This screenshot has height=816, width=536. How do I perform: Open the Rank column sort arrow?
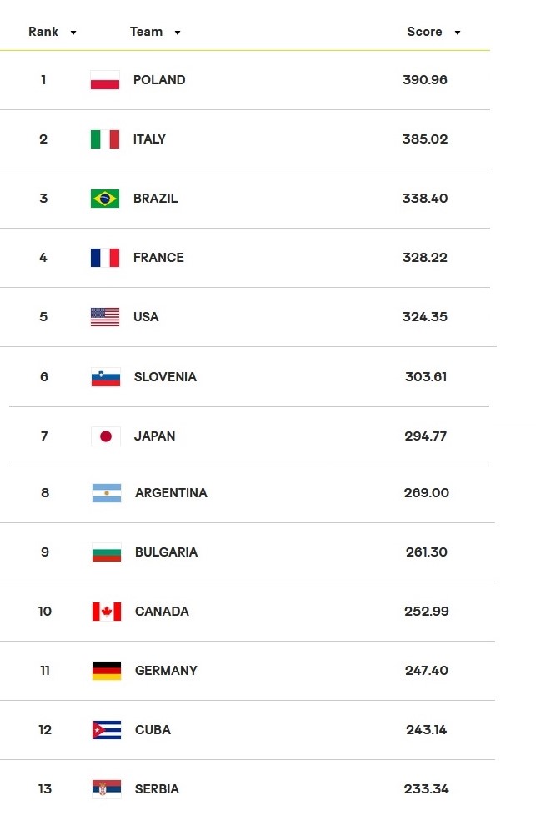73,33
